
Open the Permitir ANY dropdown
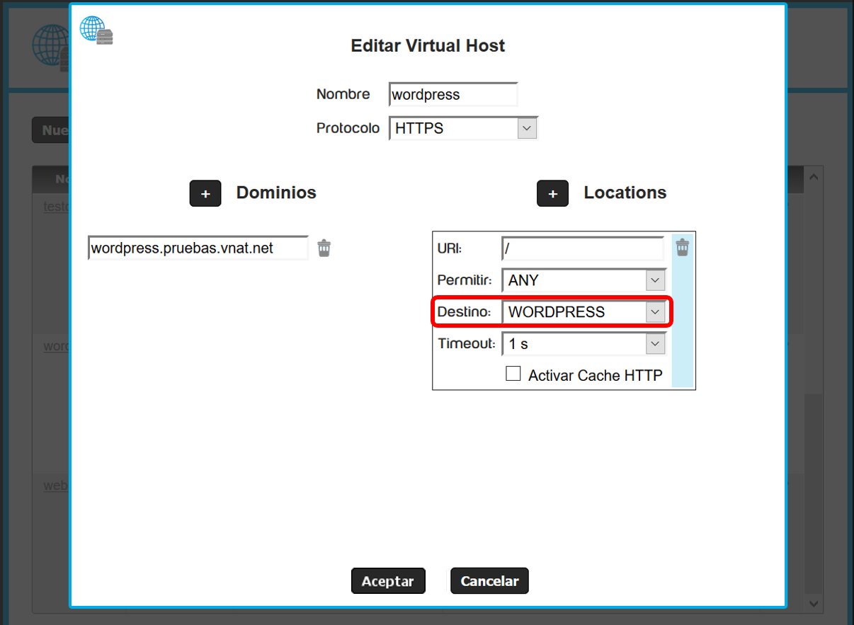[x=583, y=280]
